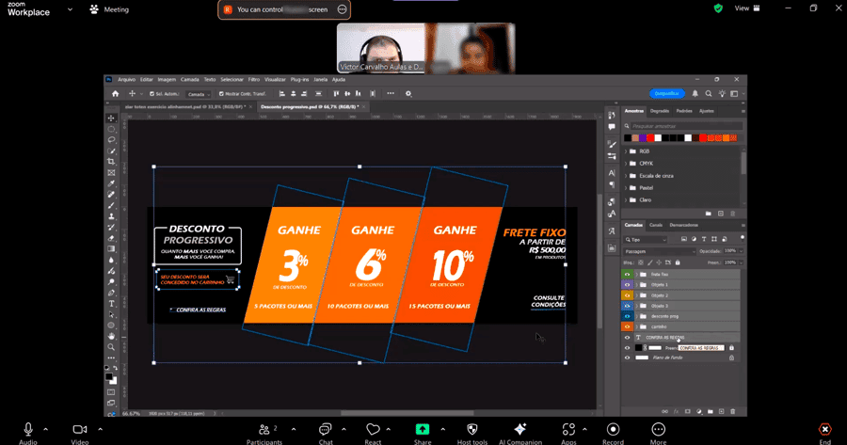Pick the orange swatch in Amostras
Viewport: 847px width, 445px height.
tap(726, 138)
